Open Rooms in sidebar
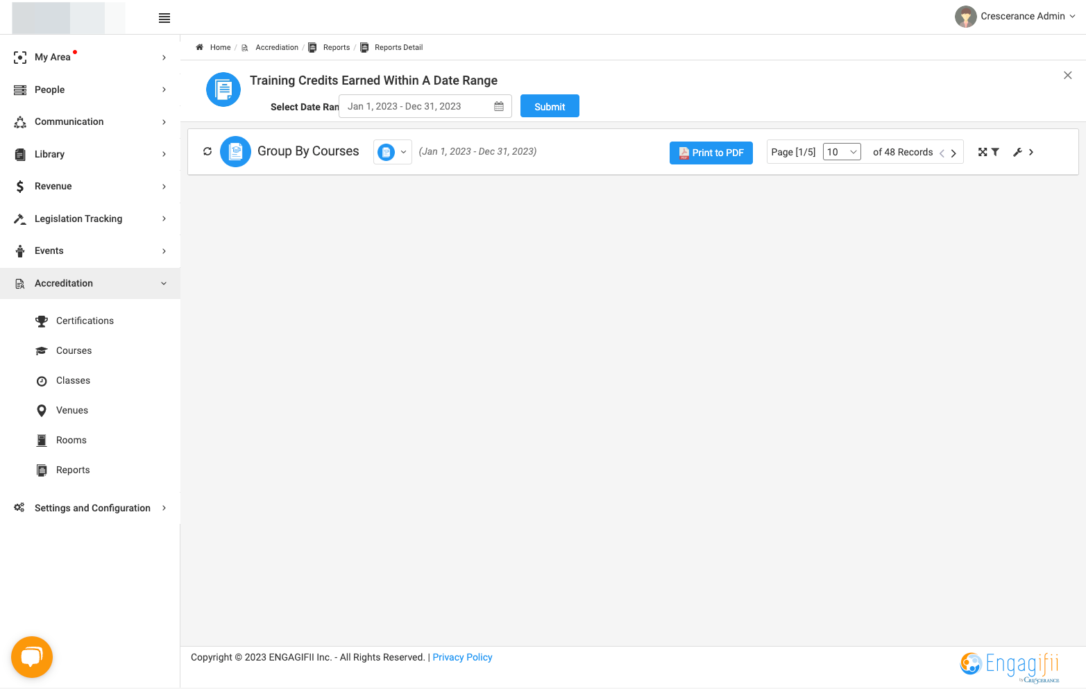Screen dimensions: 1086x689 [71, 440]
